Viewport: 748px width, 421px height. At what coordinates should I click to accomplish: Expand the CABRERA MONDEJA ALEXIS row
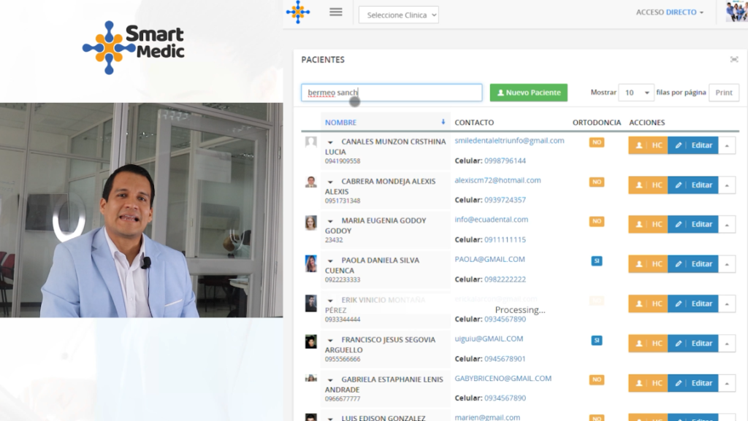tap(330, 182)
